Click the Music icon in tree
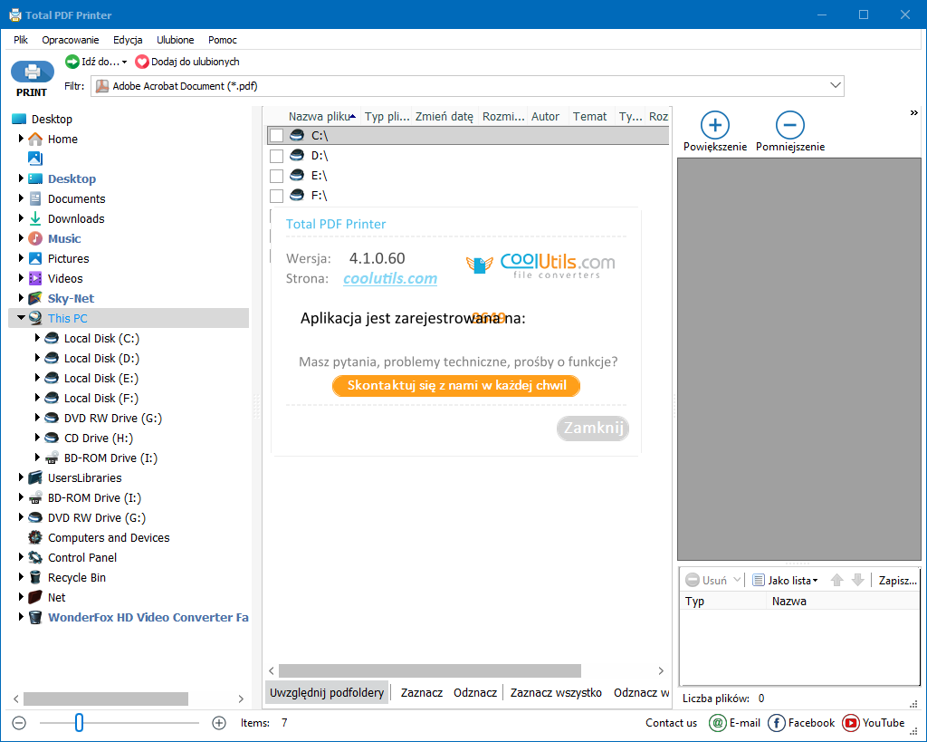 35,238
